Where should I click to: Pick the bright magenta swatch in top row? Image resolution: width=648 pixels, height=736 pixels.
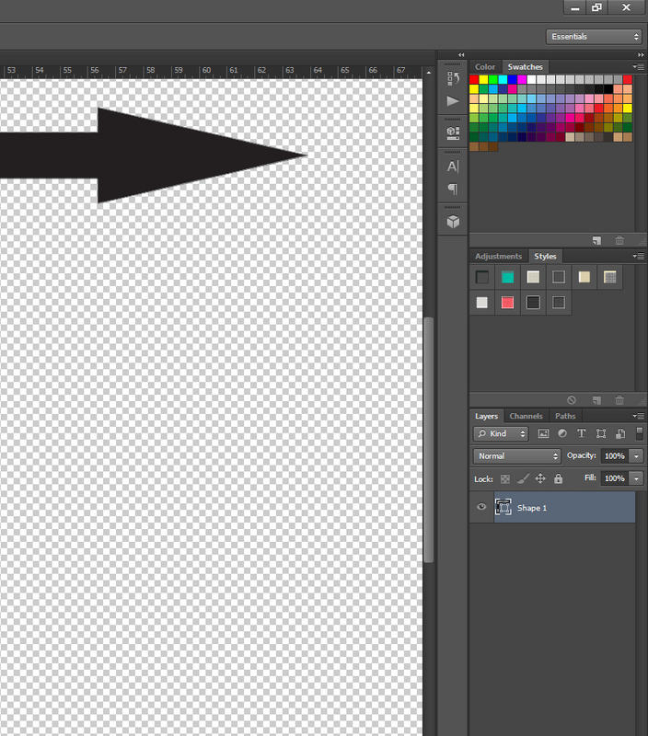tap(522, 79)
